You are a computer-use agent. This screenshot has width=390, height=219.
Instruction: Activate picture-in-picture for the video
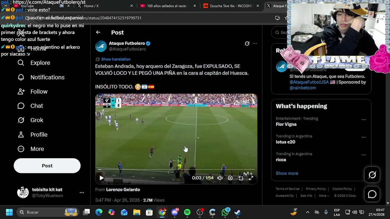241,178
